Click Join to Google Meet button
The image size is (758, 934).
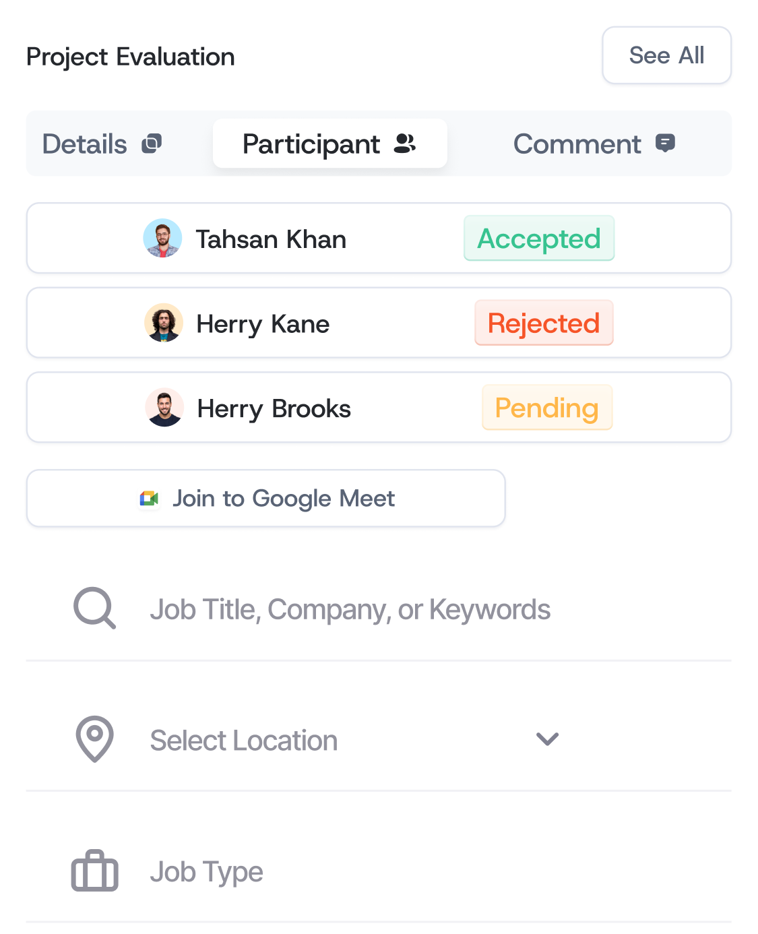pos(266,499)
